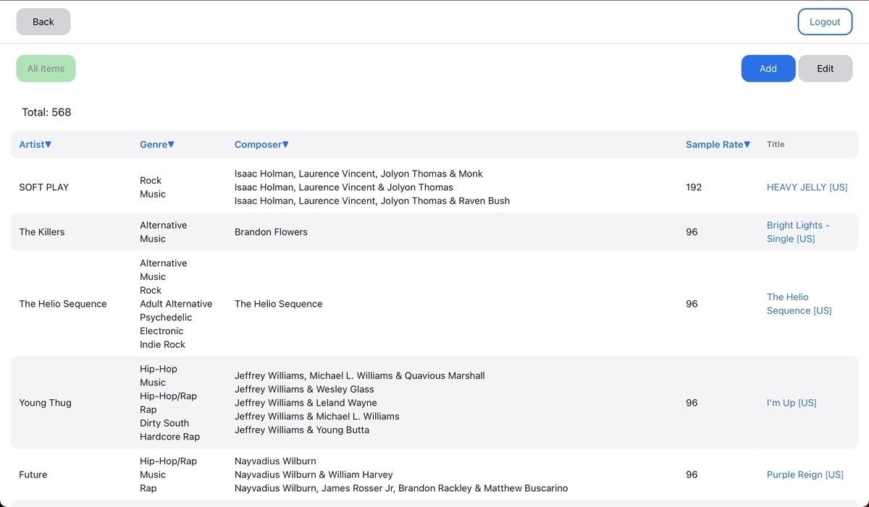Open the I'm Up [US] link

792,403
